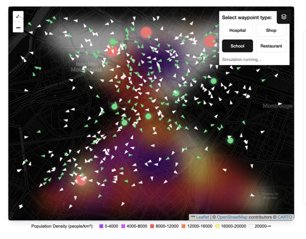Click the 'Select waypoint type:' heading
Image resolution: width=306 pixels, height=239 pixels.
click(x=247, y=18)
